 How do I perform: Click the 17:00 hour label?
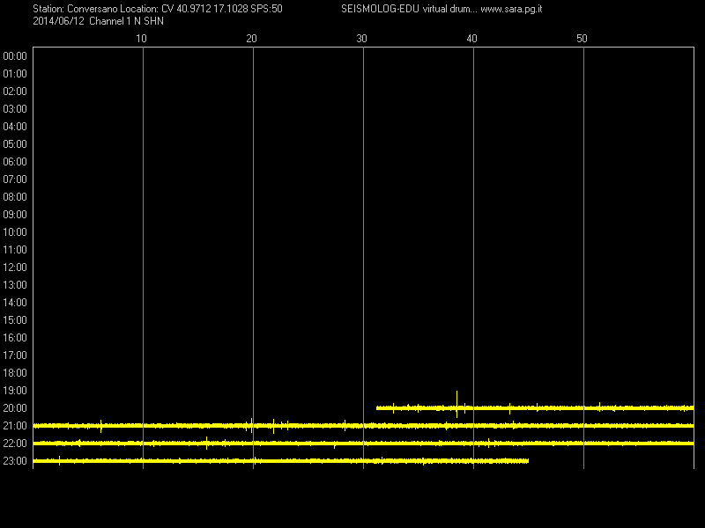(15, 356)
